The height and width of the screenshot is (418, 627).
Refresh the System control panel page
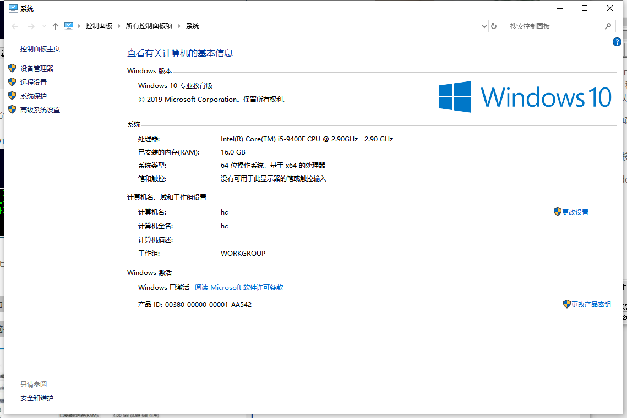(x=494, y=26)
